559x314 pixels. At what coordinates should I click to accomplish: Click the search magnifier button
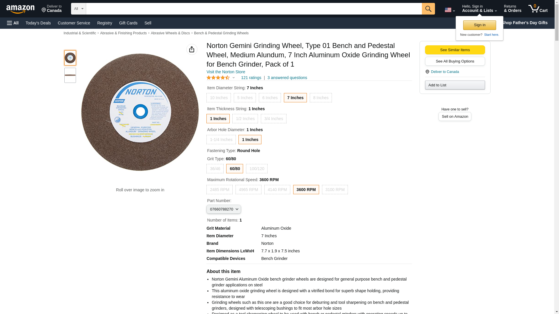click(x=428, y=9)
